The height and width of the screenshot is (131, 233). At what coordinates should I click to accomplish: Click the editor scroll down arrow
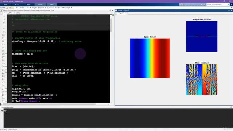(111, 102)
